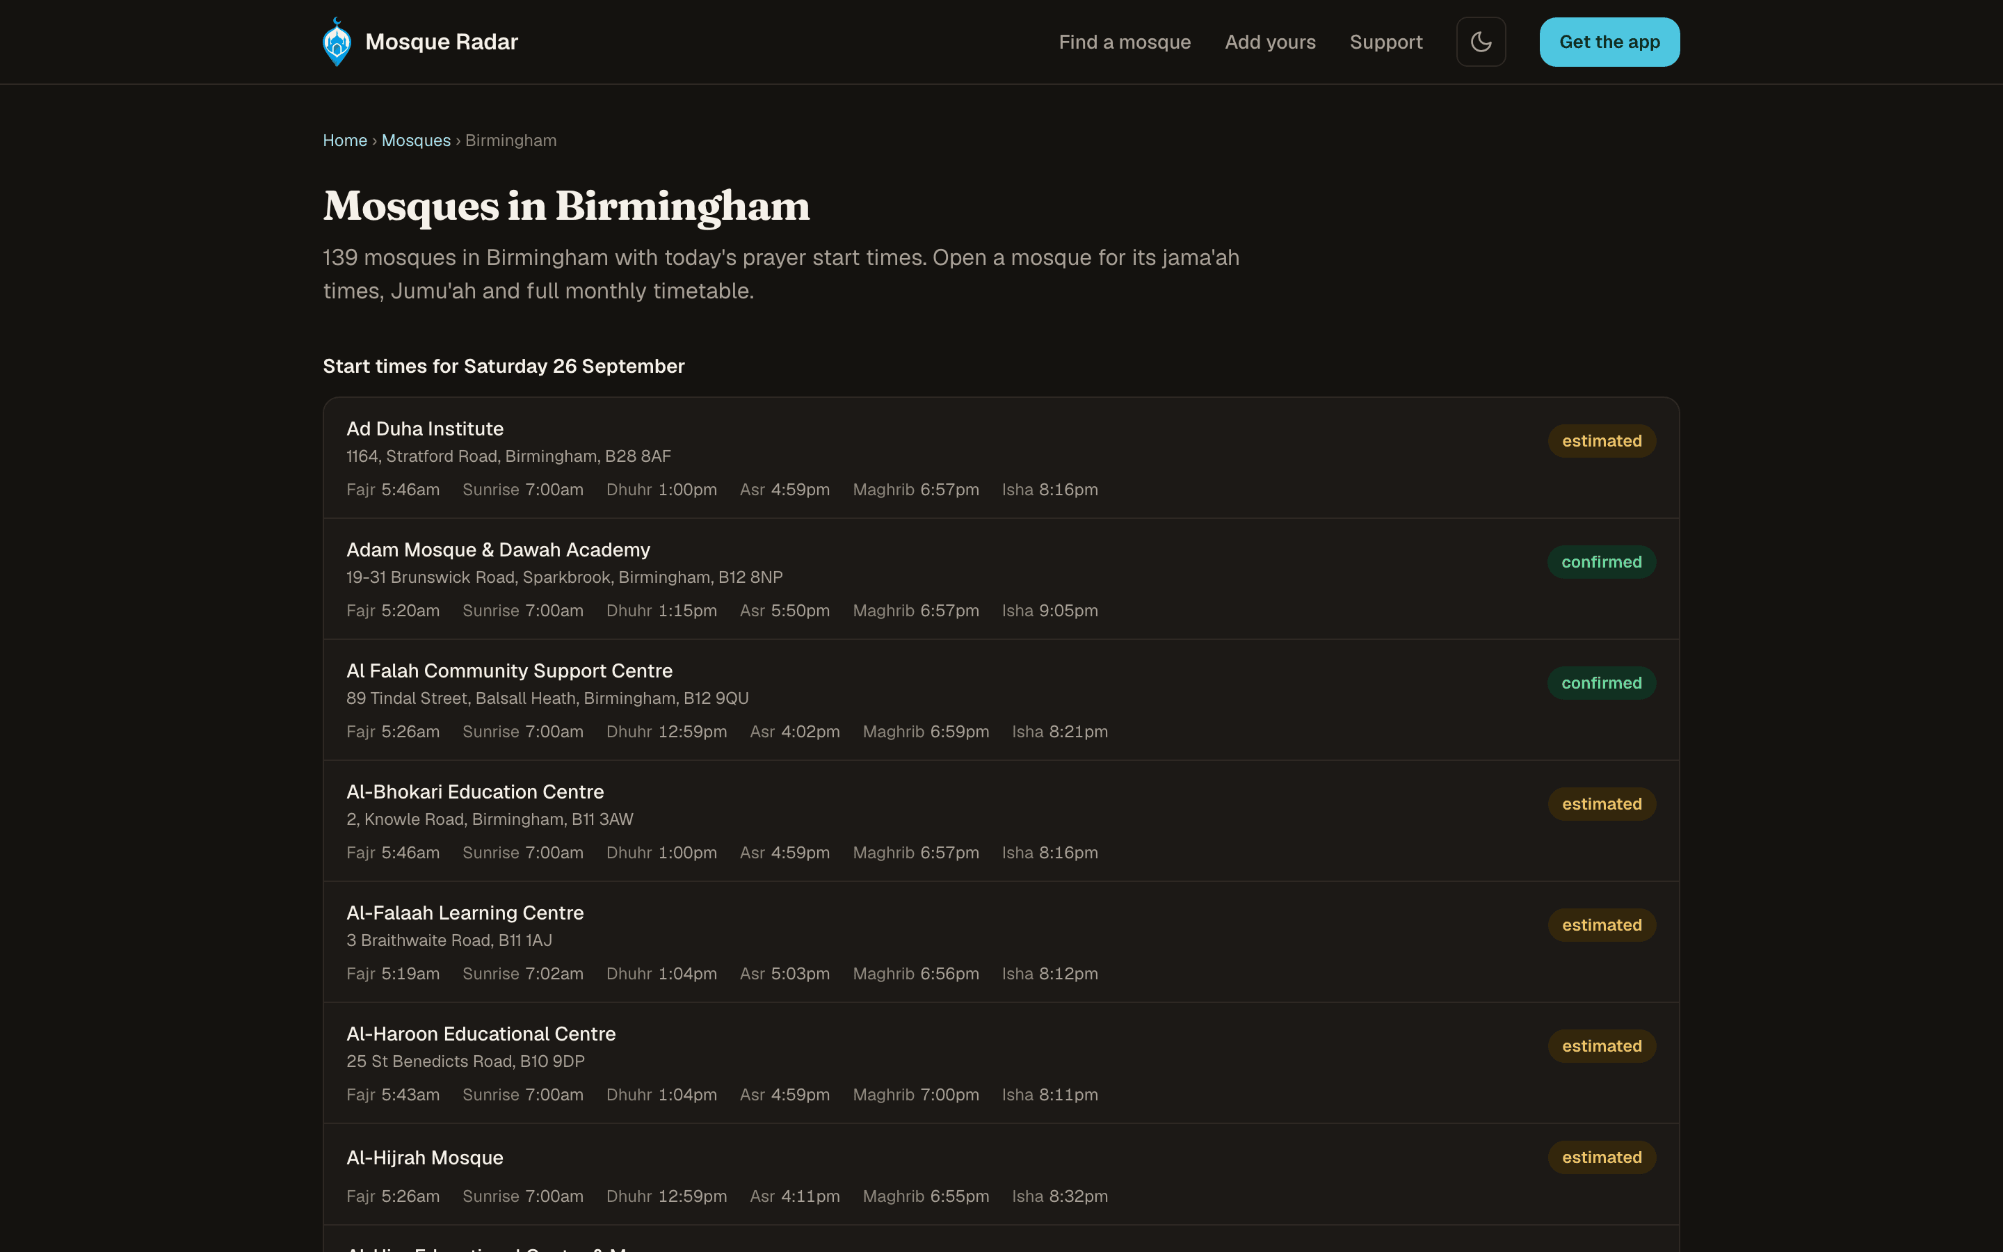Click the Birmingham breadcrumb text
This screenshot has width=2003, height=1252.
tap(510, 141)
